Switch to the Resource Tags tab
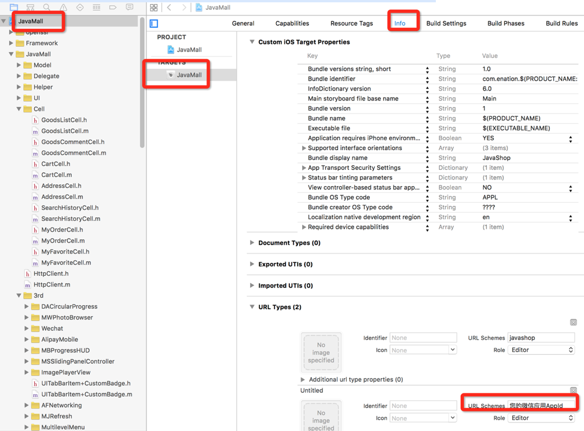 [x=351, y=23]
